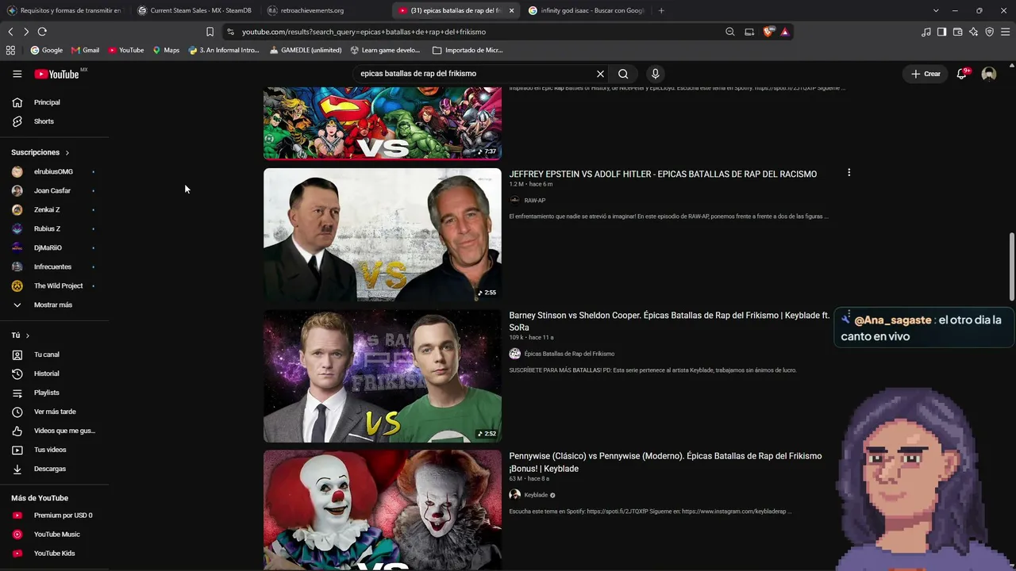The width and height of the screenshot is (1016, 571).
Task: Play the Barney Stinson vs Sheldon Cooper thumbnail
Action: pos(383,376)
